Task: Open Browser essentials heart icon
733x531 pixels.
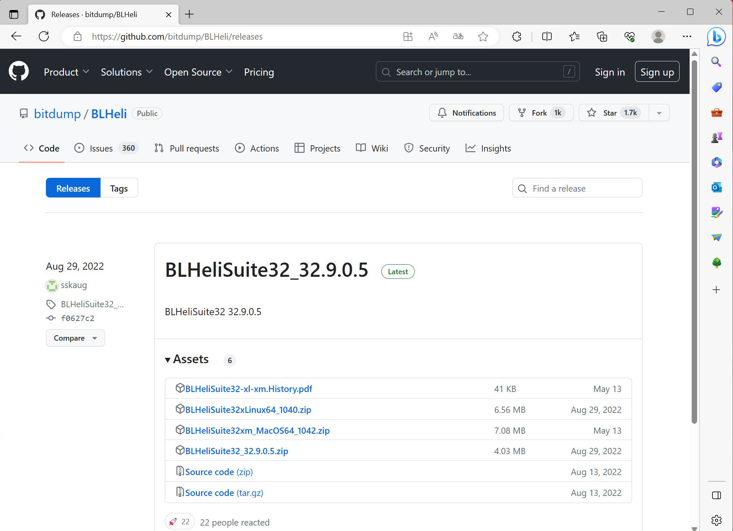Action: tap(630, 36)
